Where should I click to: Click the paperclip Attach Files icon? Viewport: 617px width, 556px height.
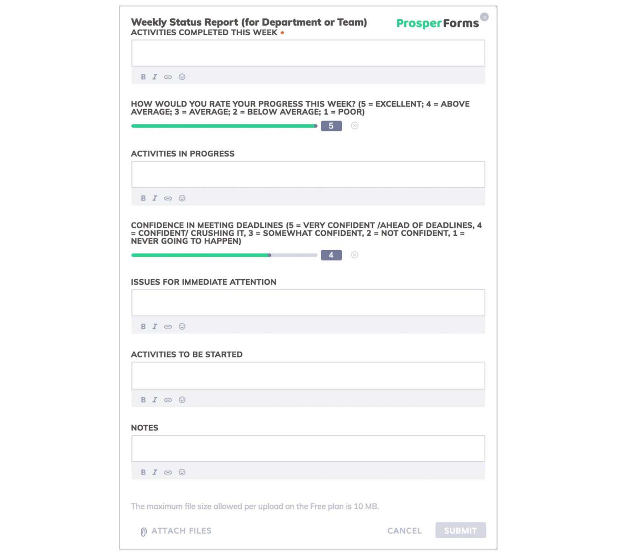coord(143,530)
